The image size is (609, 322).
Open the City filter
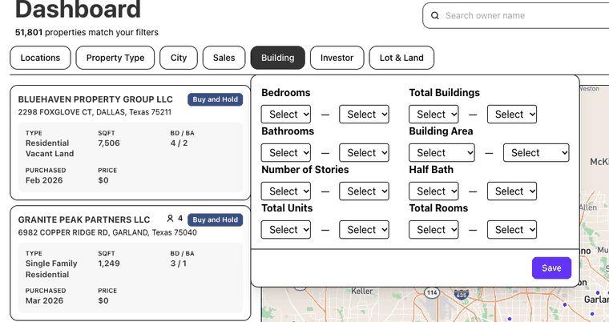click(179, 58)
